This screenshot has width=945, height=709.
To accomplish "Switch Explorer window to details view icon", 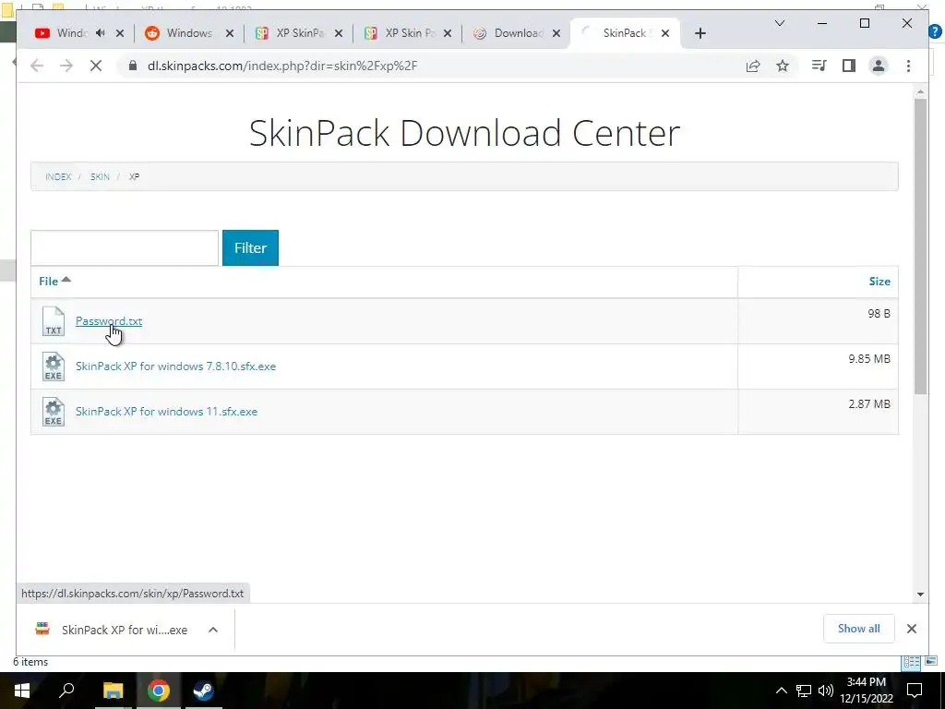I will [x=911, y=662].
